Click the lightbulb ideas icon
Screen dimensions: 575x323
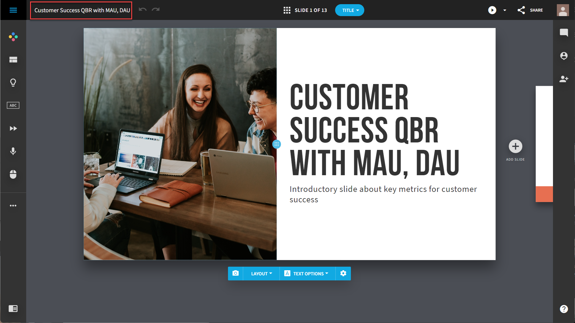[x=13, y=83]
